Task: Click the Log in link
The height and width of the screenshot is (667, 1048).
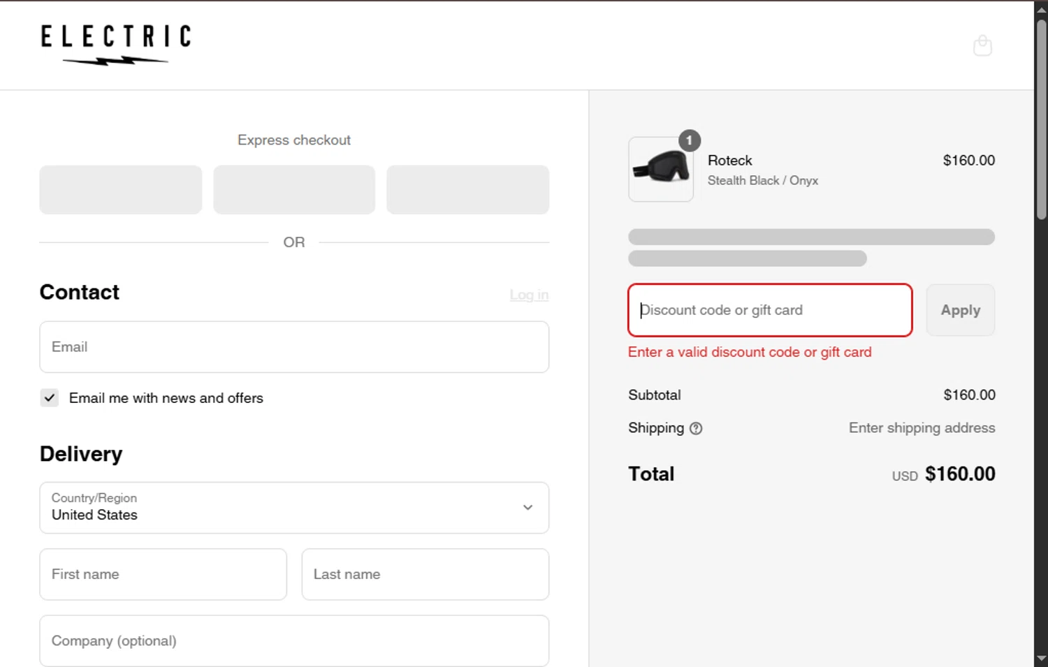Action: [x=529, y=295]
